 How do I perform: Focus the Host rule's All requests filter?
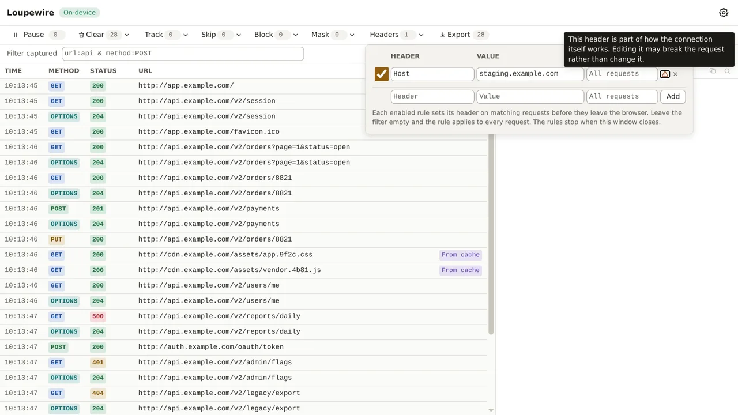[x=622, y=74]
